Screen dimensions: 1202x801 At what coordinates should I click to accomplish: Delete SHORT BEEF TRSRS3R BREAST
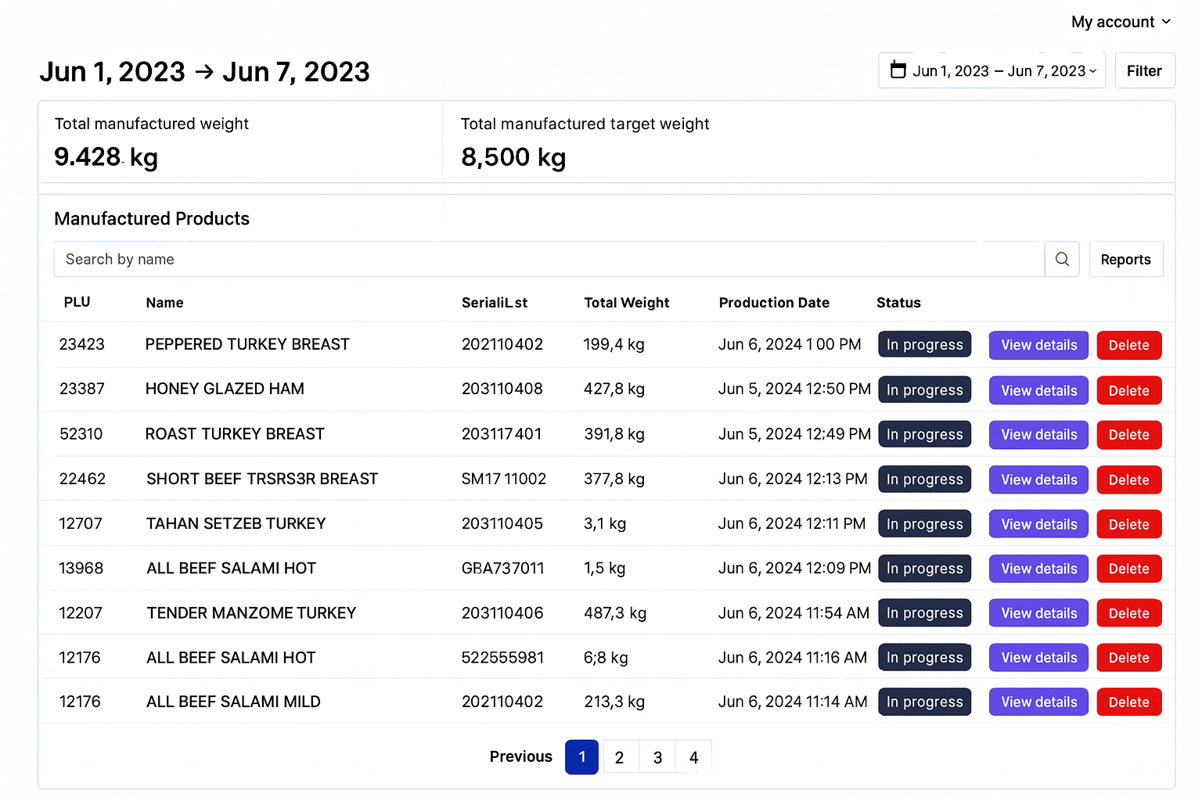pos(1128,480)
